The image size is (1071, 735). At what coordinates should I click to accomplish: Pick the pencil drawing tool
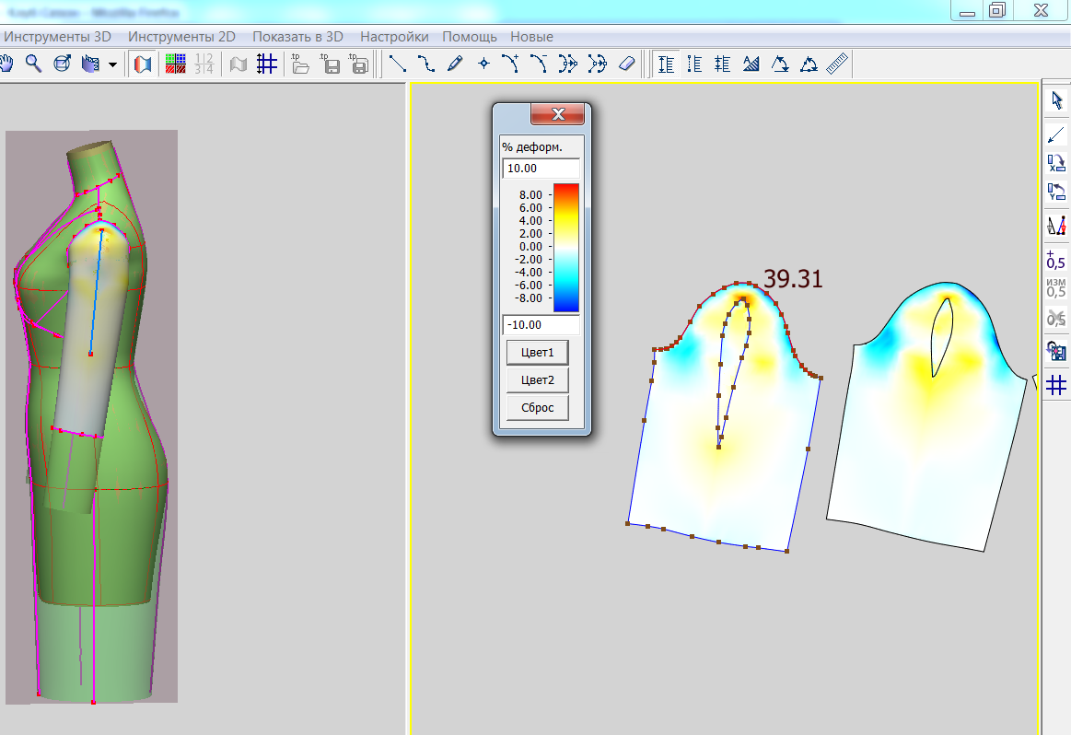[x=455, y=64]
